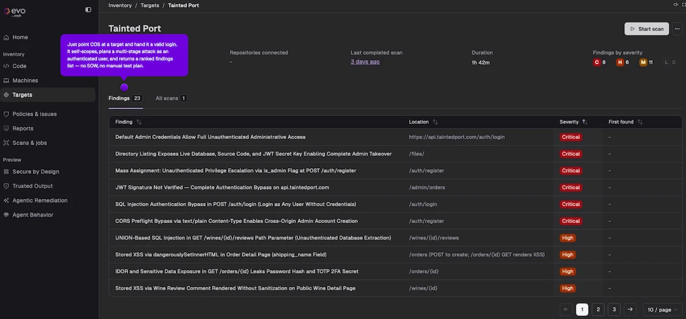Viewport: 686px width, 319px height.
Task: Switch to the Findings tab
Action: click(125, 98)
